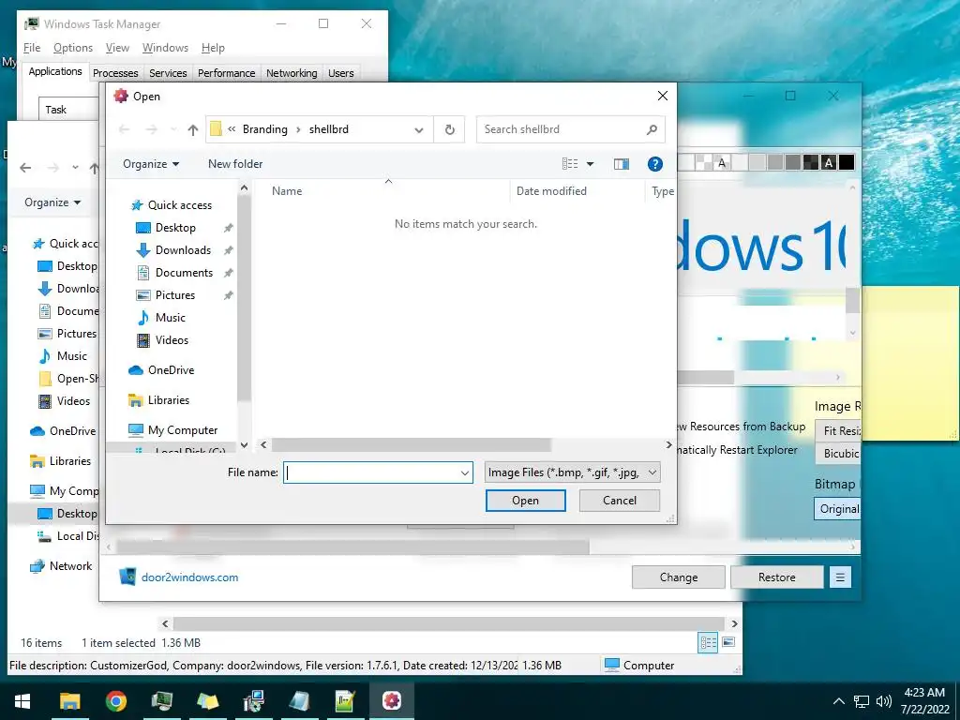
Task: Open the Organize dropdown in Open dialog
Action: coord(151,164)
